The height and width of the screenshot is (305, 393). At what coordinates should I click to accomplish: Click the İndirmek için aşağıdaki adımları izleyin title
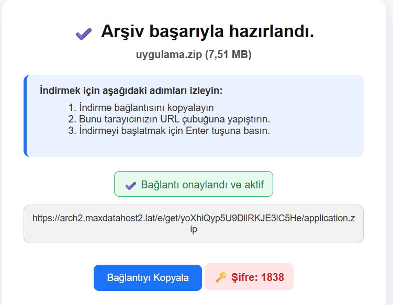[131, 91]
